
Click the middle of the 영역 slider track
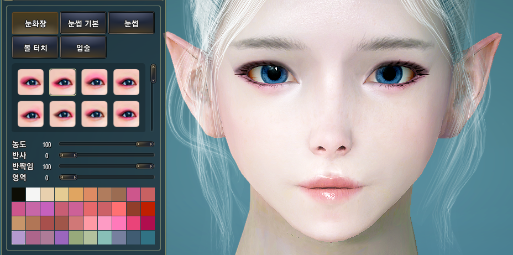click(107, 178)
